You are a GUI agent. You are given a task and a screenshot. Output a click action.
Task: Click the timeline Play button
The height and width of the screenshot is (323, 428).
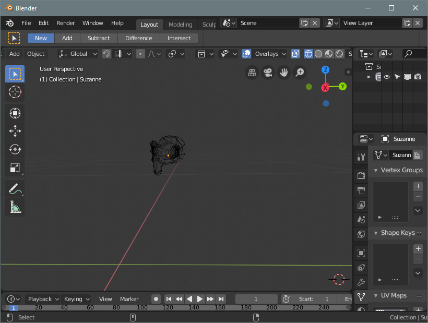199,299
